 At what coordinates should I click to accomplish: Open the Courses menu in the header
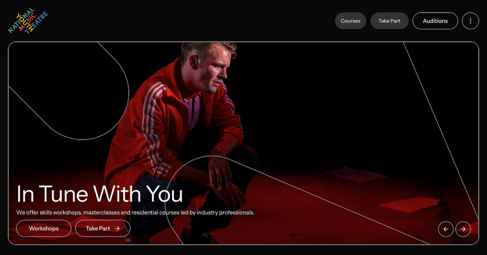pos(350,21)
